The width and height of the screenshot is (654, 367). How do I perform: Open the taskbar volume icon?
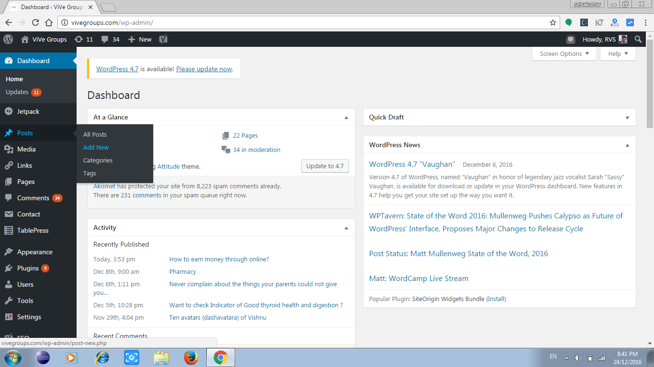578,357
